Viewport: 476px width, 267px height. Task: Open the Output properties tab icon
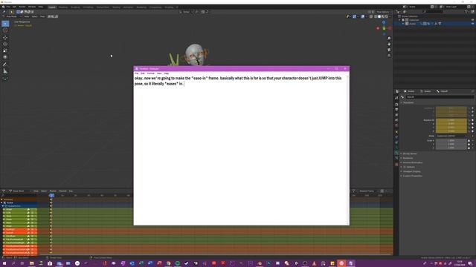[x=396, y=110]
